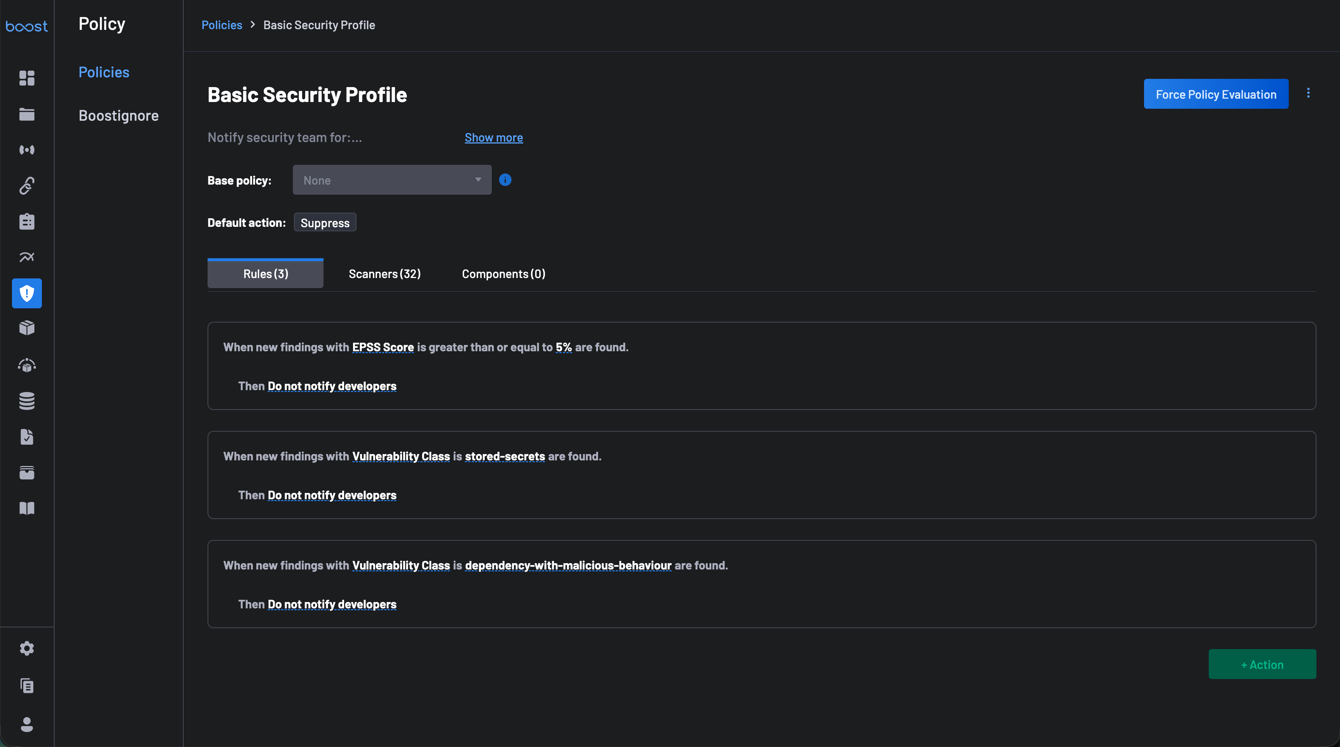The width and height of the screenshot is (1340, 747).
Task: Click the chain link integrations icon
Action: [x=27, y=186]
